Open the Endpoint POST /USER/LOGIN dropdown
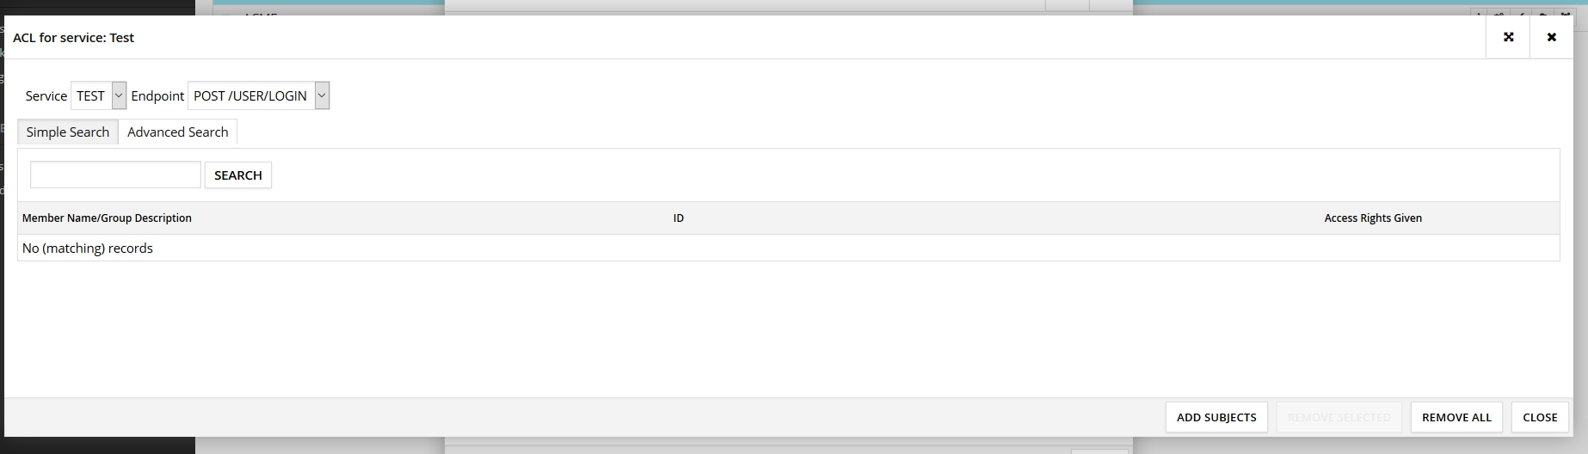 point(258,95)
